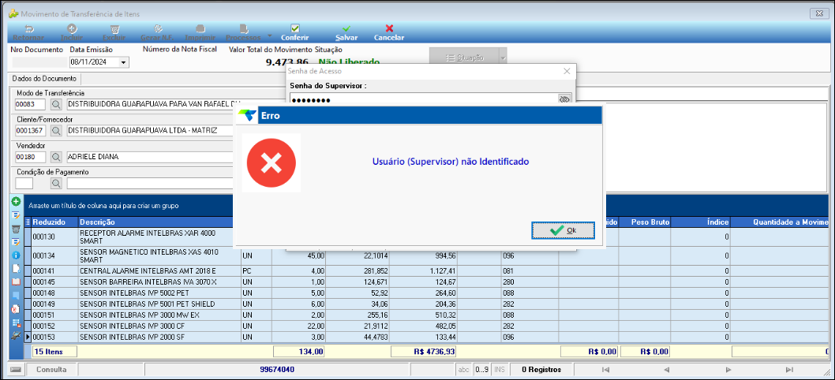Click magnifier icon next to Cliente/Fornecedor
The height and width of the screenshot is (380, 835).
(57, 130)
